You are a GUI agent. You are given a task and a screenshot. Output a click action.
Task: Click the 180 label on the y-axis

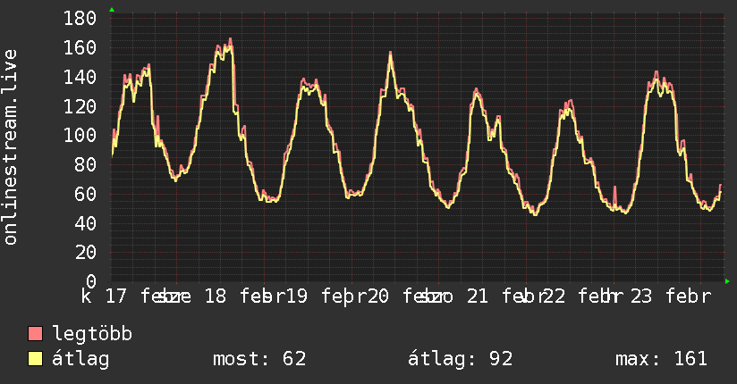point(81,18)
